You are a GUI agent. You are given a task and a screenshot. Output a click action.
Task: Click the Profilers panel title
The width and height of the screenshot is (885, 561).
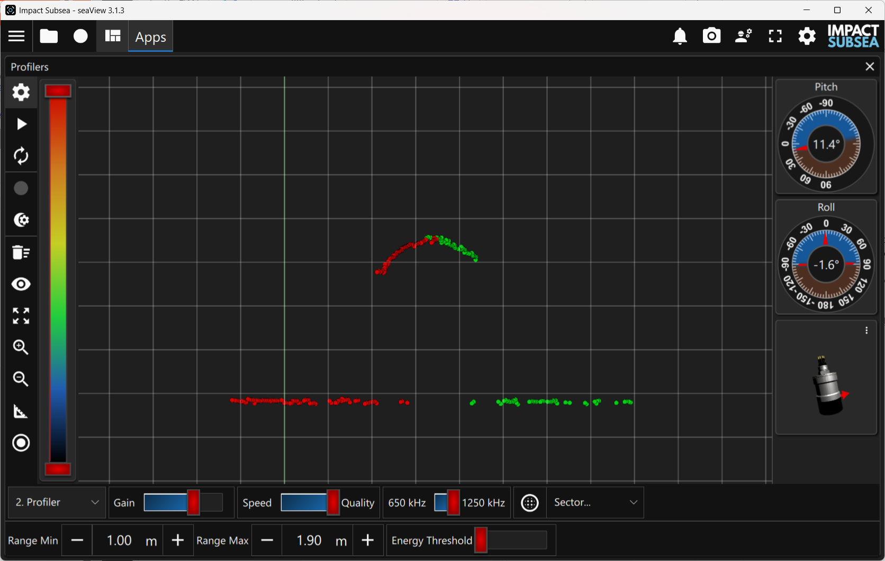click(30, 67)
